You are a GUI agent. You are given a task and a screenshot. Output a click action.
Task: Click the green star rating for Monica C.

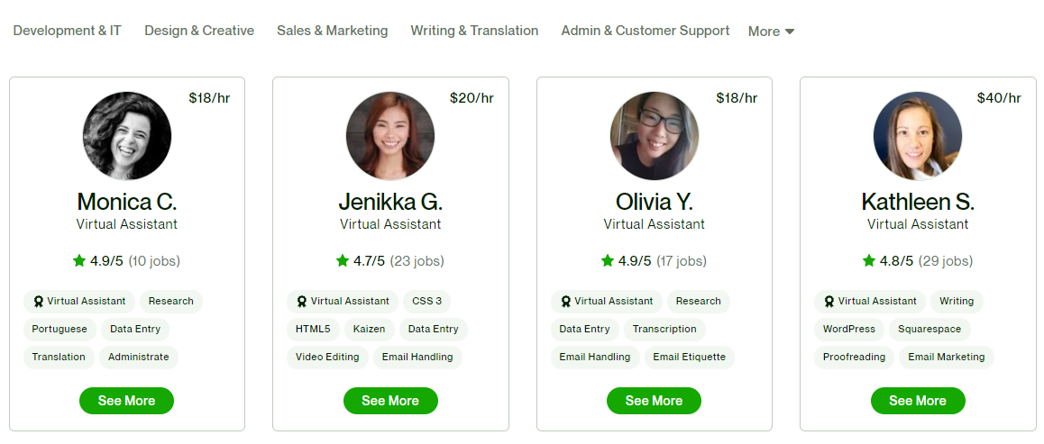click(79, 260)
